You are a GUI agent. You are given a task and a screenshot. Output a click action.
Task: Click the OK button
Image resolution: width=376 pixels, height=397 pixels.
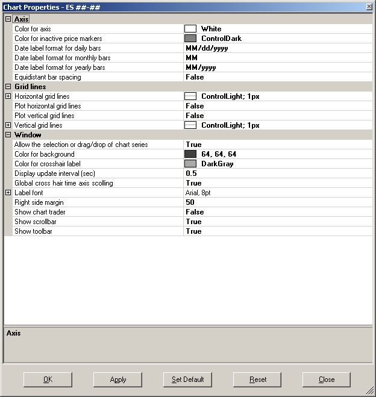(x=48, y=380)
